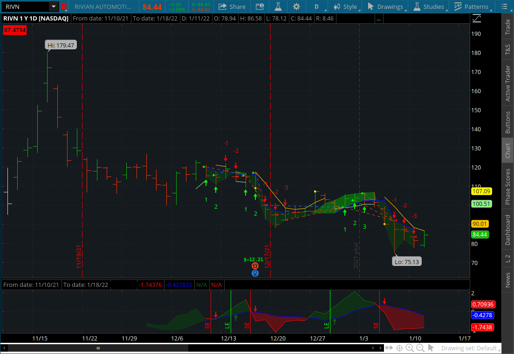Click the 90.01 orange price label
This screenshot has width=514, height=354.
[x=480, y=224]
